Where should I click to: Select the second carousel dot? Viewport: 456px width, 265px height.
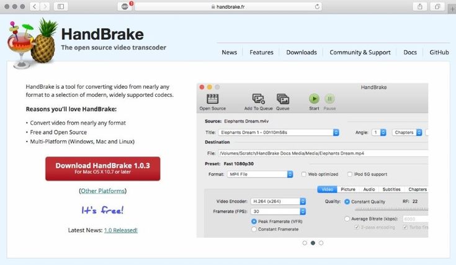(313, 243)
